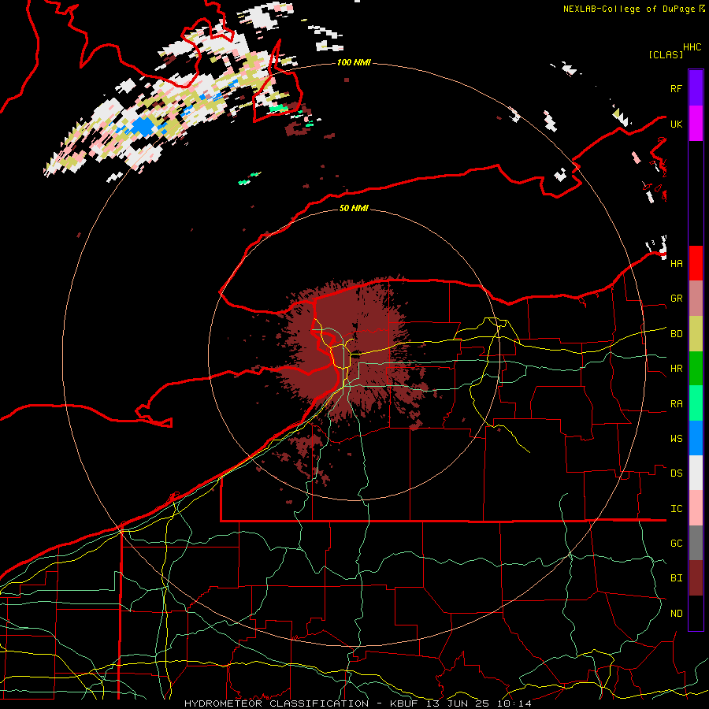Click the HA legend label
The image size is (709, 709).
click(676, 263)
